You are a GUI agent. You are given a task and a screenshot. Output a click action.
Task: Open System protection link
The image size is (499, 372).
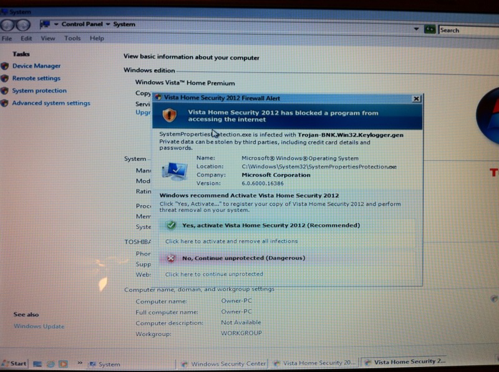pyautogui.click(x=39, y=90)
